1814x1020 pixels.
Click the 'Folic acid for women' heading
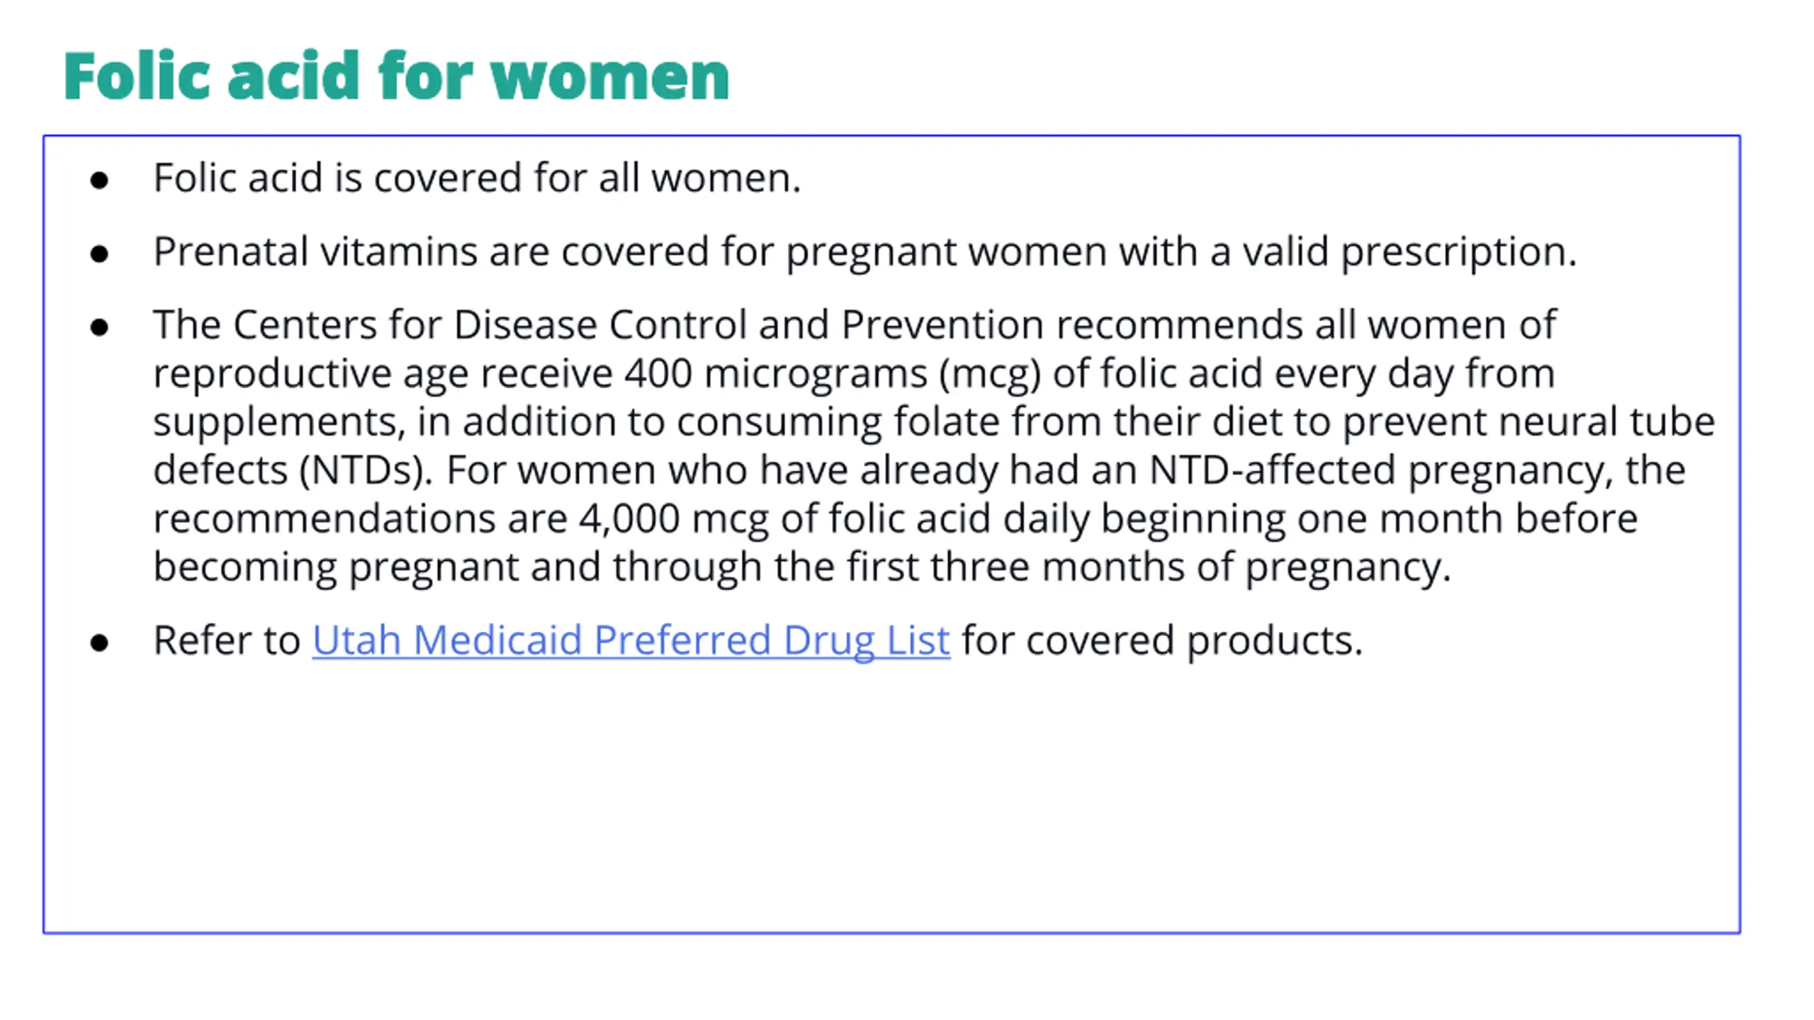point(396,76)
